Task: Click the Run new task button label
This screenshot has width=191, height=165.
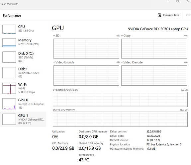Action: tap(171, 15)
